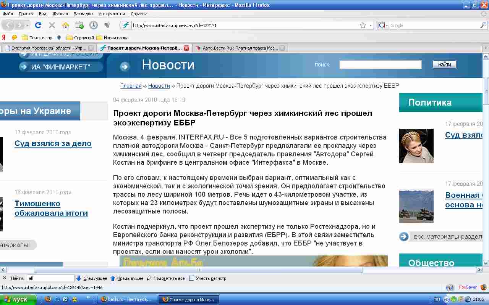Viewport: 489px width, 305px height.
Task: Enable the Учесть регистр checkbox
Action: 192,278
